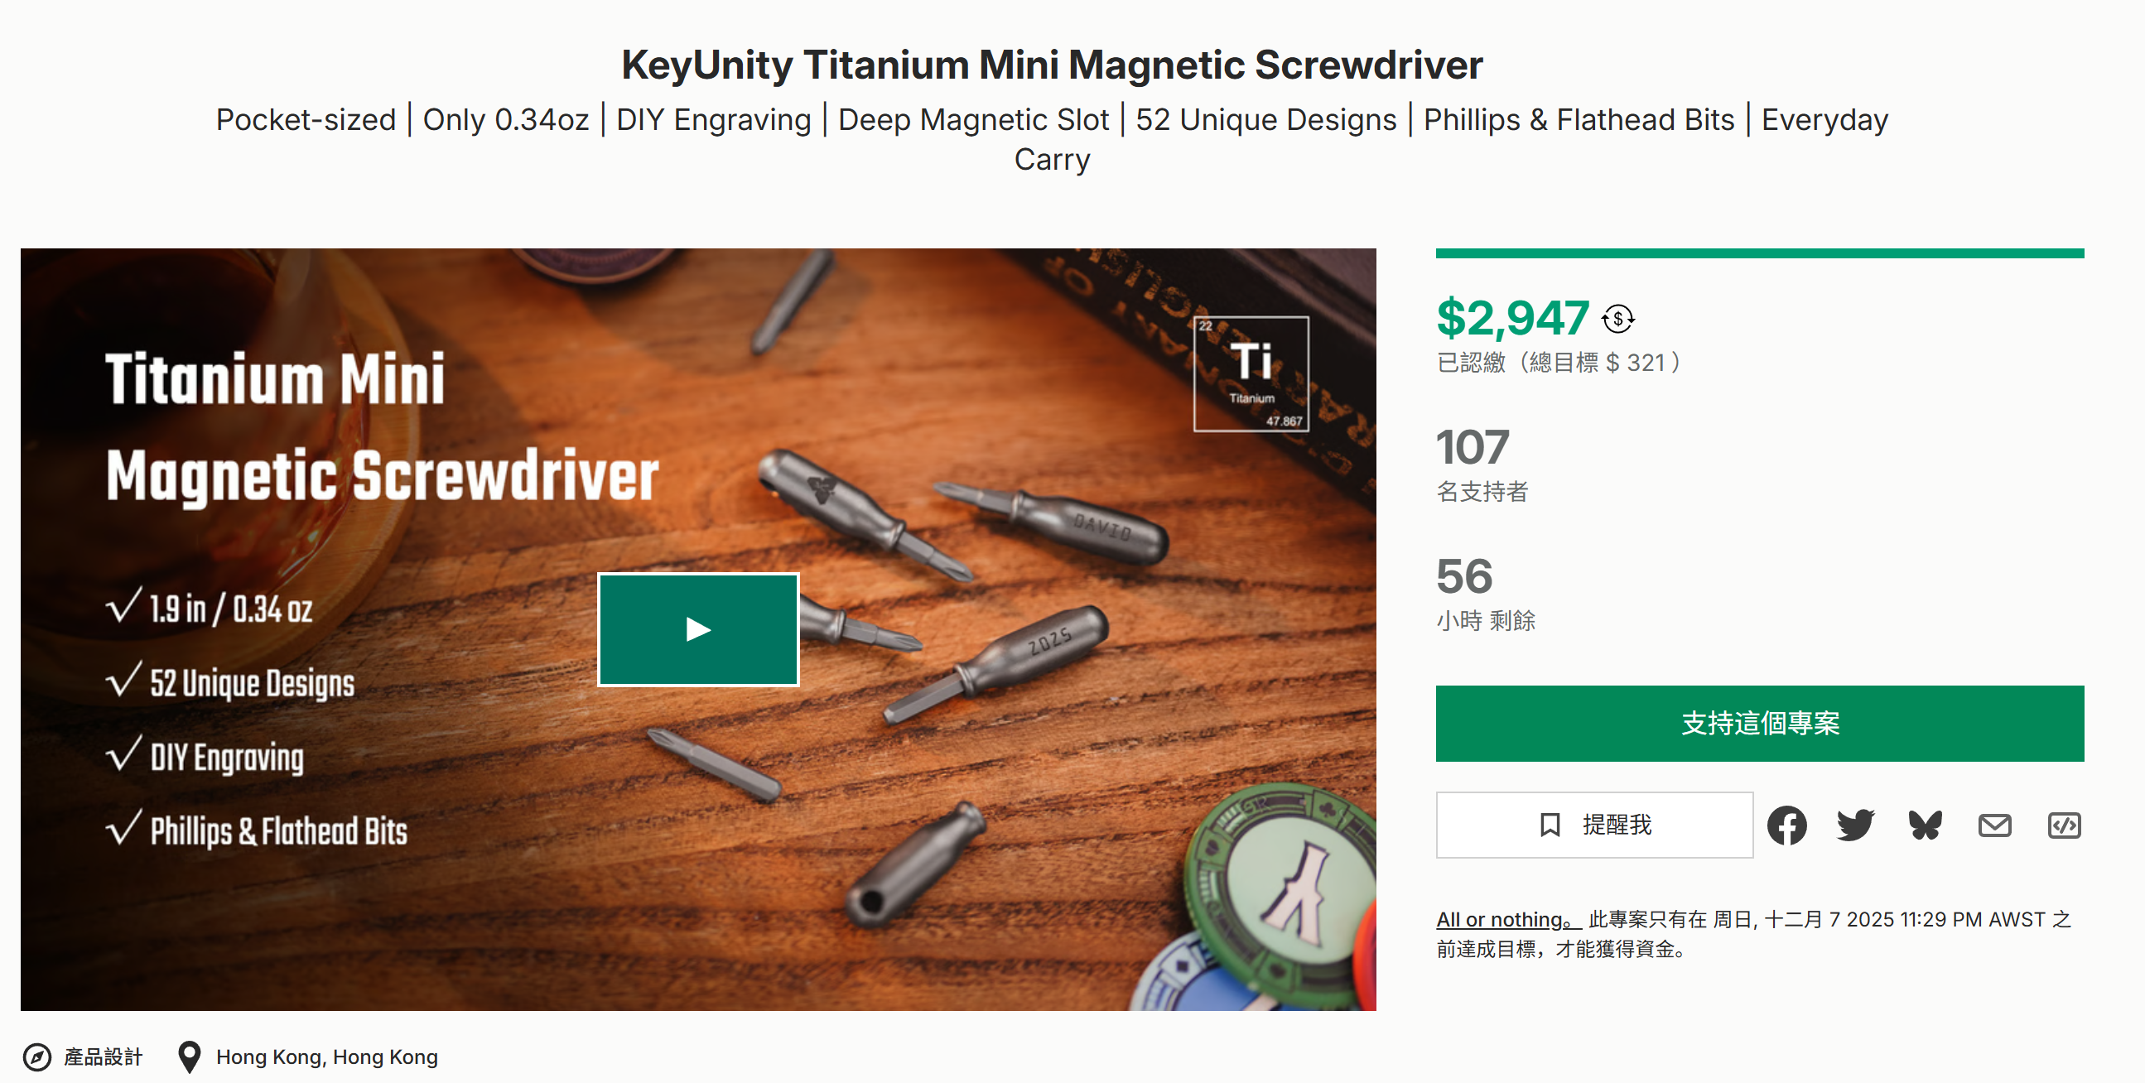The height and width of the screenshot is (1083, 2145).
Task: Share the project on Facebook
Action: [1789, 825]
